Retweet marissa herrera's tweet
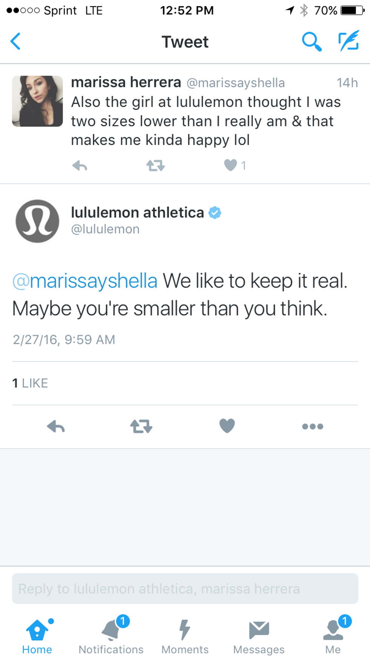Screen dimensions: 370x659 pyautogui.click(x=155, y=166)
